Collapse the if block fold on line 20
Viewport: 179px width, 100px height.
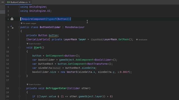click(x=19, y=96)
